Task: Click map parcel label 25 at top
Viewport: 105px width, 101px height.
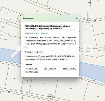Action: pyautogui.click(x=37, y=11)
